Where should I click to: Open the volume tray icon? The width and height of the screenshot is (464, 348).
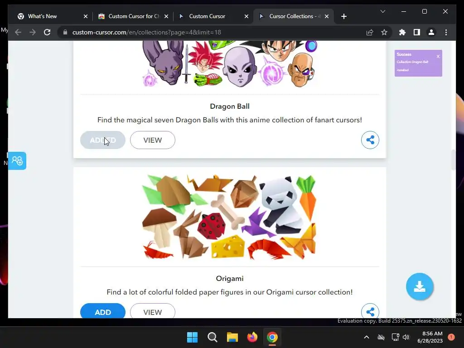tap(406, 337)
